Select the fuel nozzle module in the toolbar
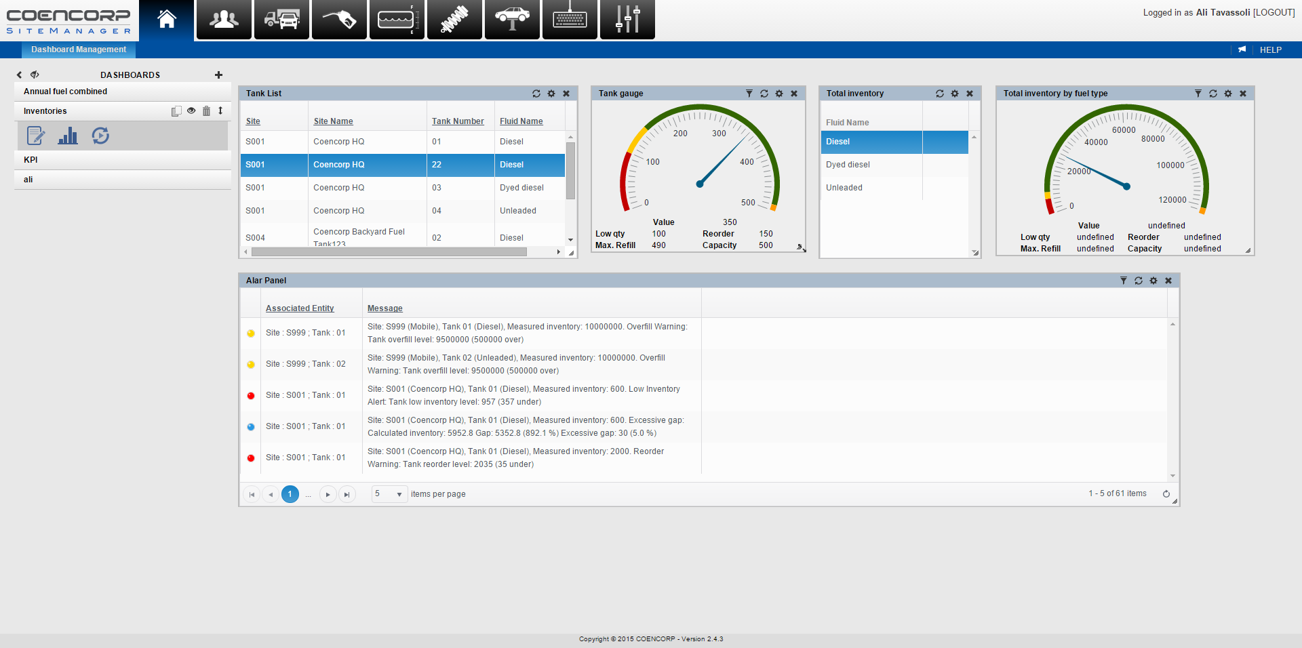This screenshot has width=1302, height=648. coord(339,20)
